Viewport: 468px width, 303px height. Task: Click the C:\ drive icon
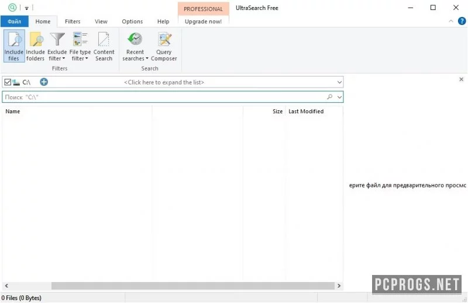coord(16,82)
